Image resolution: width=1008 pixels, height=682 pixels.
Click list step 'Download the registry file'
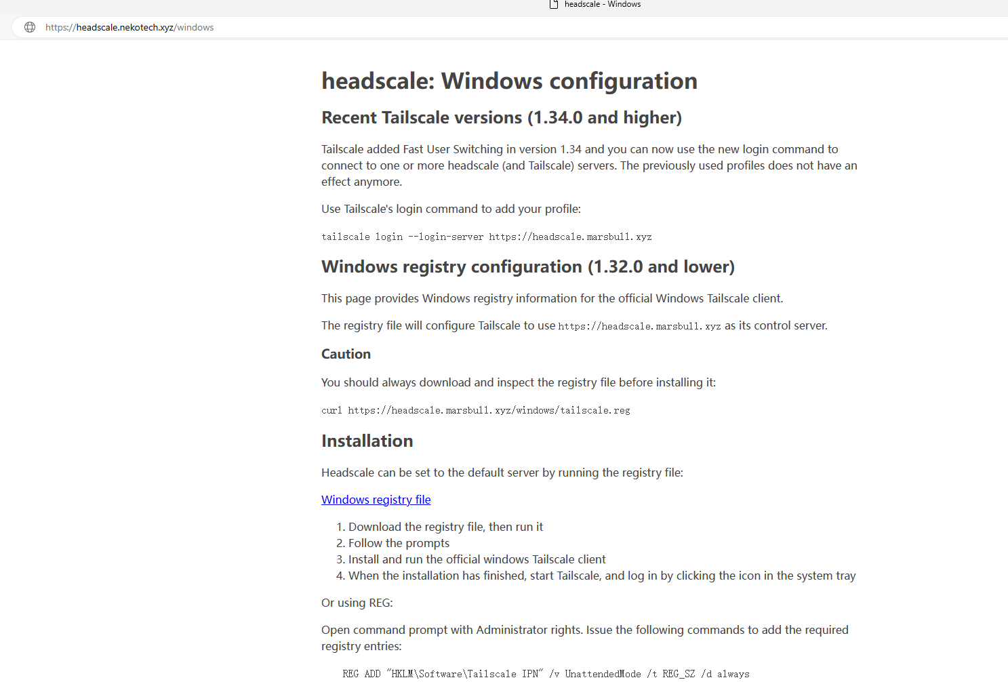tap(445, 527)
